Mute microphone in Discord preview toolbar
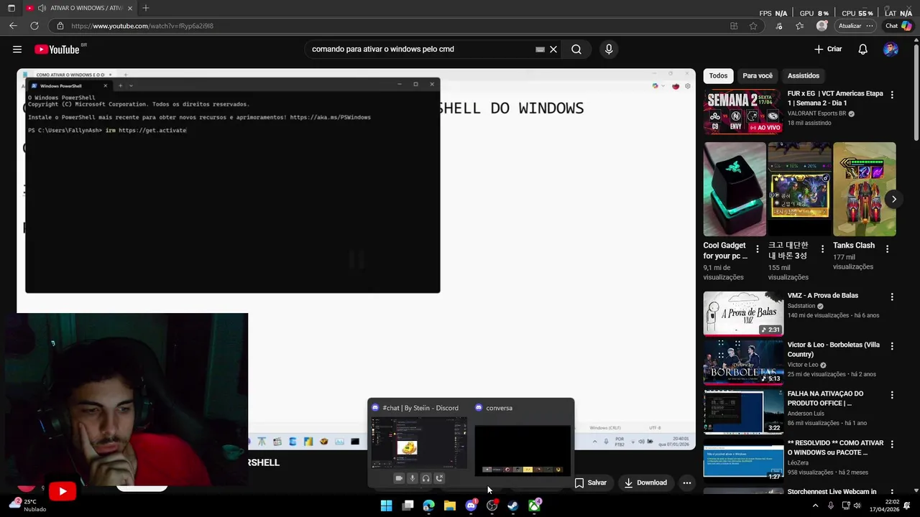Screen dimensions: 920x517 [413, 478]
